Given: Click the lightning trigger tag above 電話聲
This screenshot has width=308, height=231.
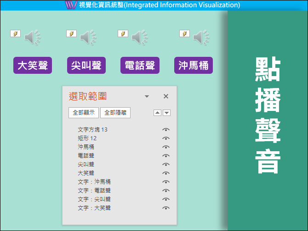Looking at the screenshot, I should point(123,33).
